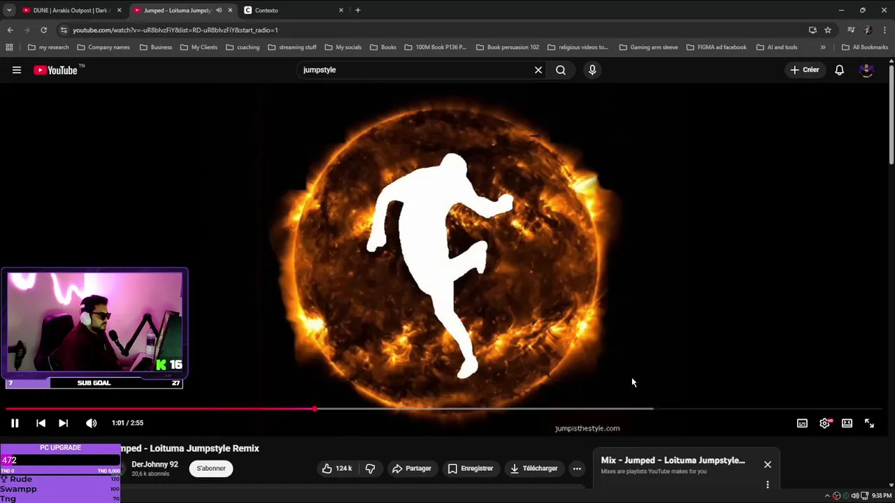Image resolution: width=895 pixels, height=503 pixels.
Task: Open the network icon in tray
Action: (864, 495)
